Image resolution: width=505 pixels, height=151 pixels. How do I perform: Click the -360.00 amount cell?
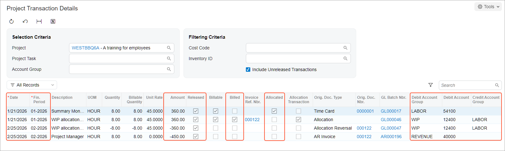[175, 128]
